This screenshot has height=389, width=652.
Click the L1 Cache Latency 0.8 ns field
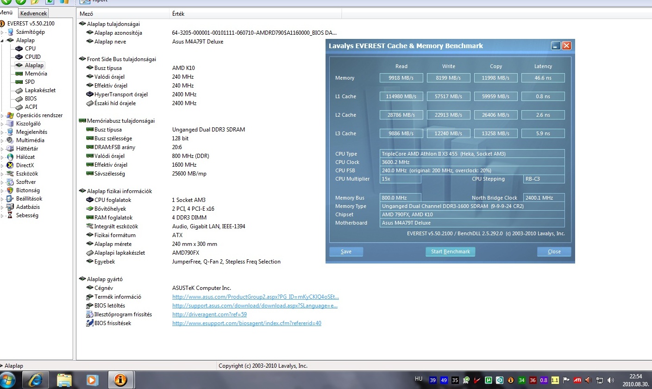pyautogui.click(x=543, y=96)
